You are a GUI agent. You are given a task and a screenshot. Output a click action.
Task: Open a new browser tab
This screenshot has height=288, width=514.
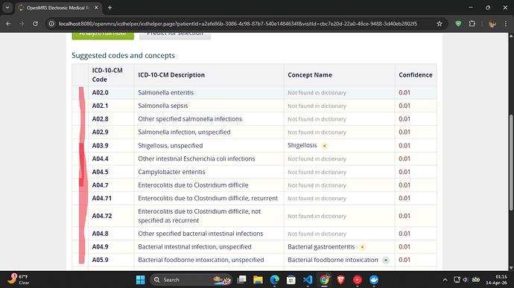(110, 7)
